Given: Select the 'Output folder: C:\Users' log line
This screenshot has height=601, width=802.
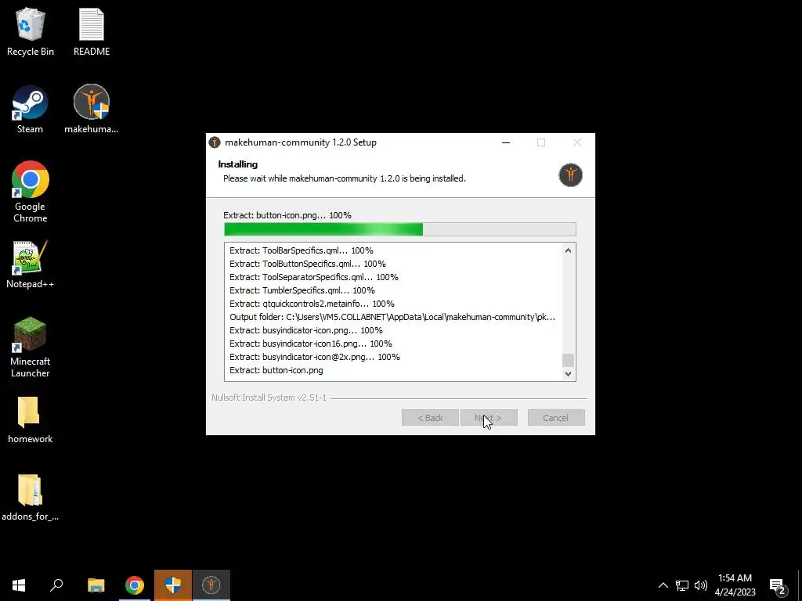Looking at the screenshot, I should [392, 317].
